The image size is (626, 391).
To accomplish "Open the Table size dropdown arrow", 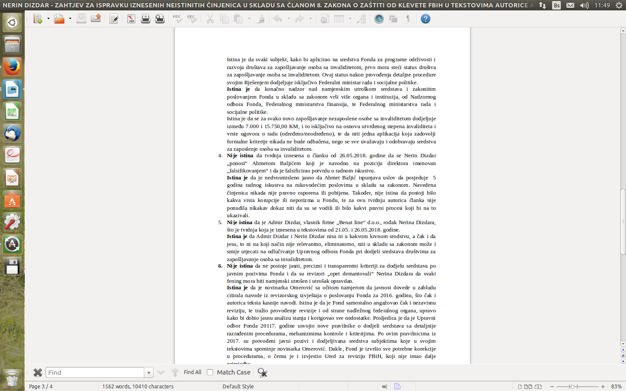I will pos(350,19).
